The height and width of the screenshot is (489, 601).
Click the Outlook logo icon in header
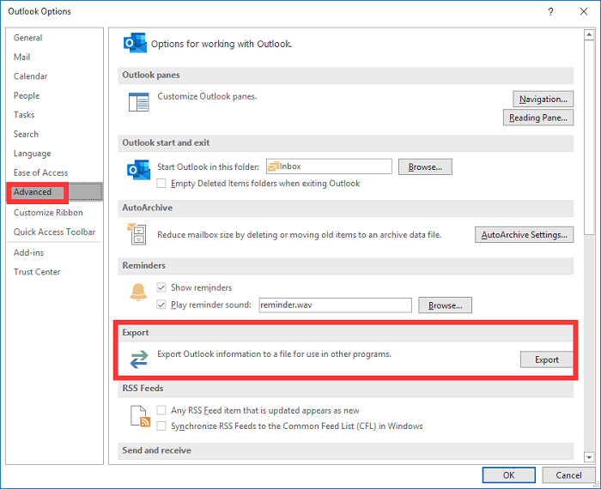coord(136,44)
